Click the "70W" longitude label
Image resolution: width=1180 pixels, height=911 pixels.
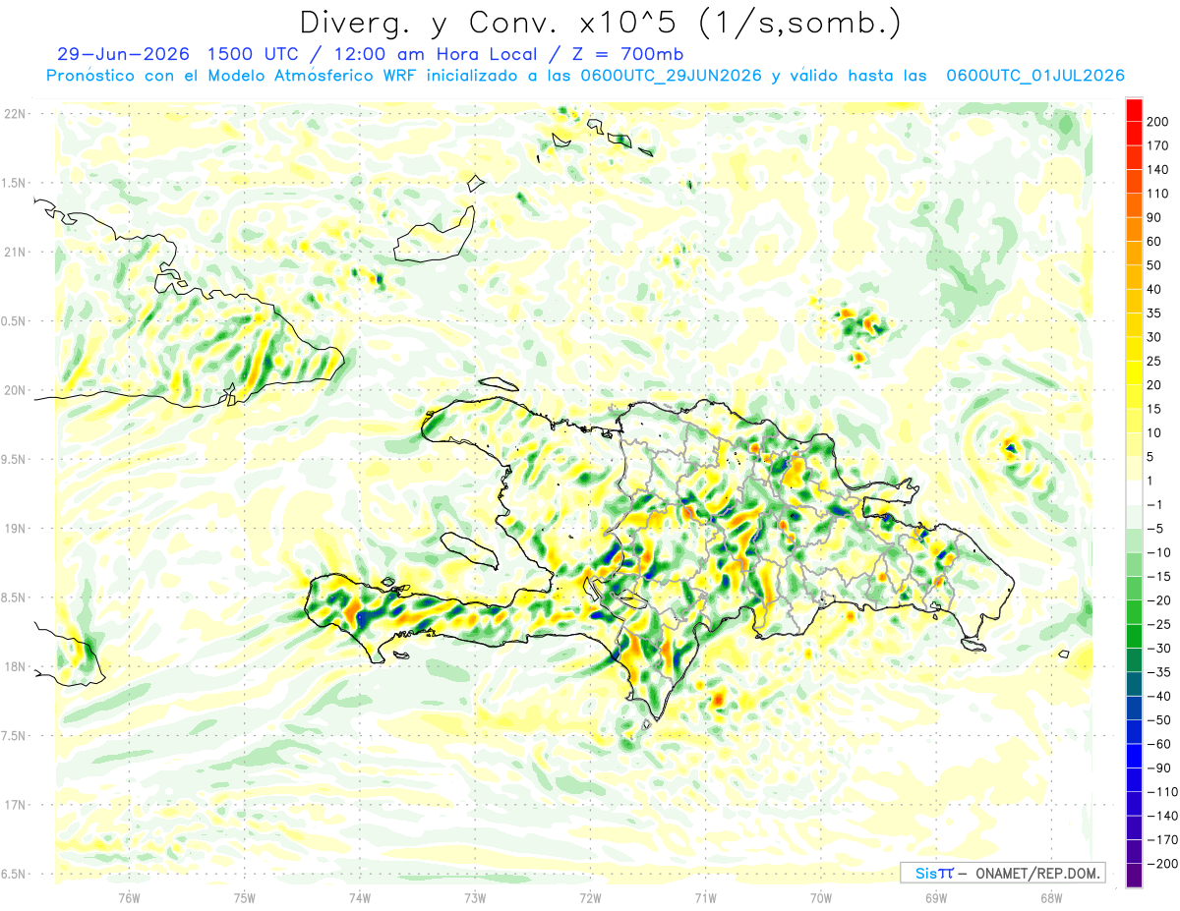(821, 897)
